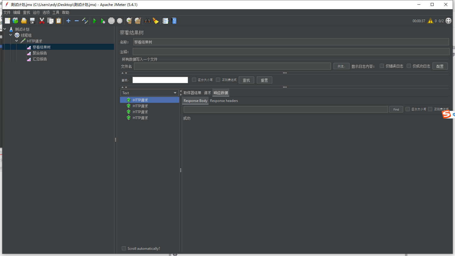Image resolution: width=455 pixels, height=256 pixels.
Task: Open the 选项 menu
Action: point(46,12)
